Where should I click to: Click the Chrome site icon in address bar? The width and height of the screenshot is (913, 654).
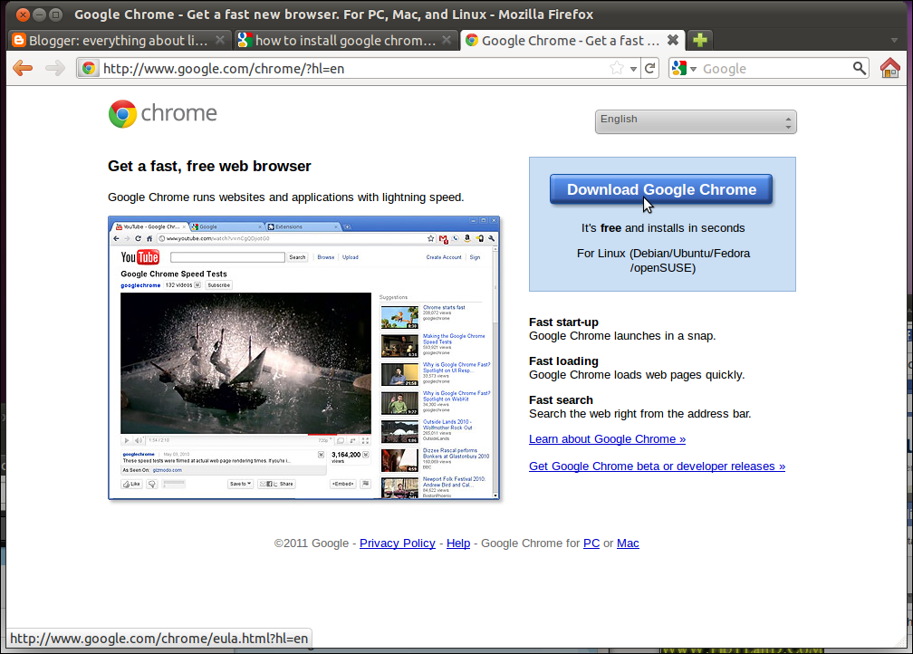tap(89, 68)
